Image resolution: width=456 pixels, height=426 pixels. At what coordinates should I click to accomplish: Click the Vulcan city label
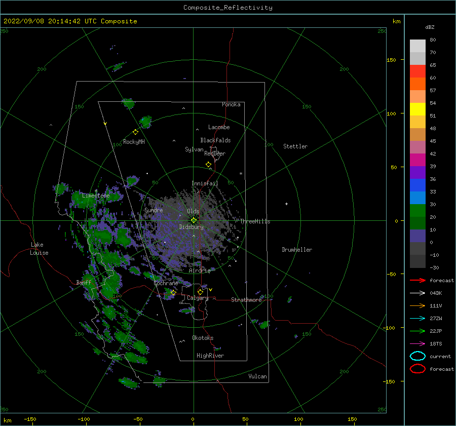[x=258, y=376]
